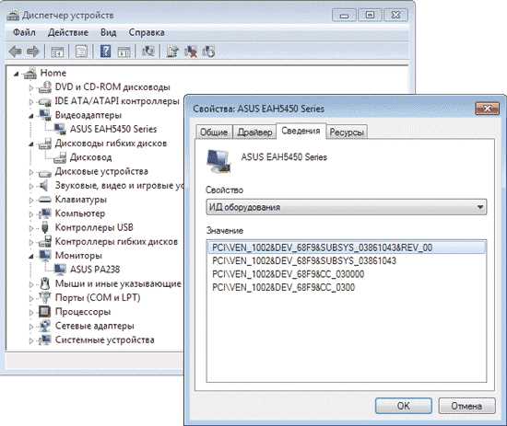Open the Справка menu
The width and height of the screenshot is (507, 426).
[147, 32]
